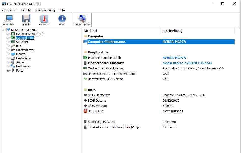Click the drive icon beside Laufwerke

click(x=13, y=58)
